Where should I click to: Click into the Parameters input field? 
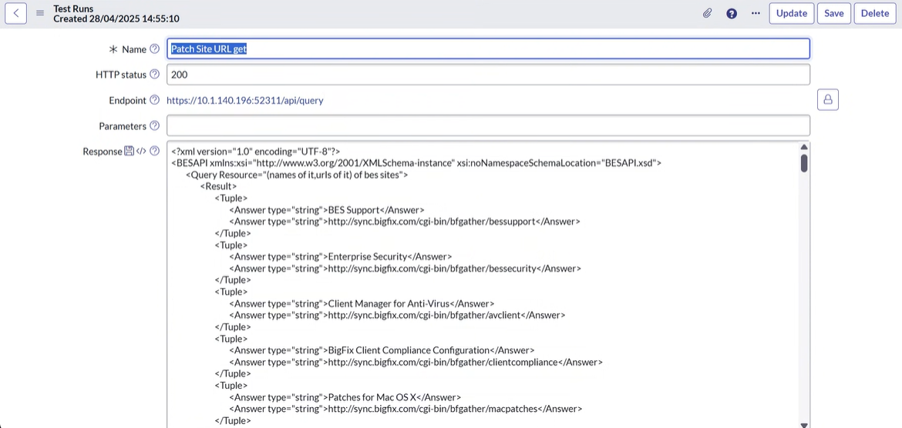click(488, 125)
